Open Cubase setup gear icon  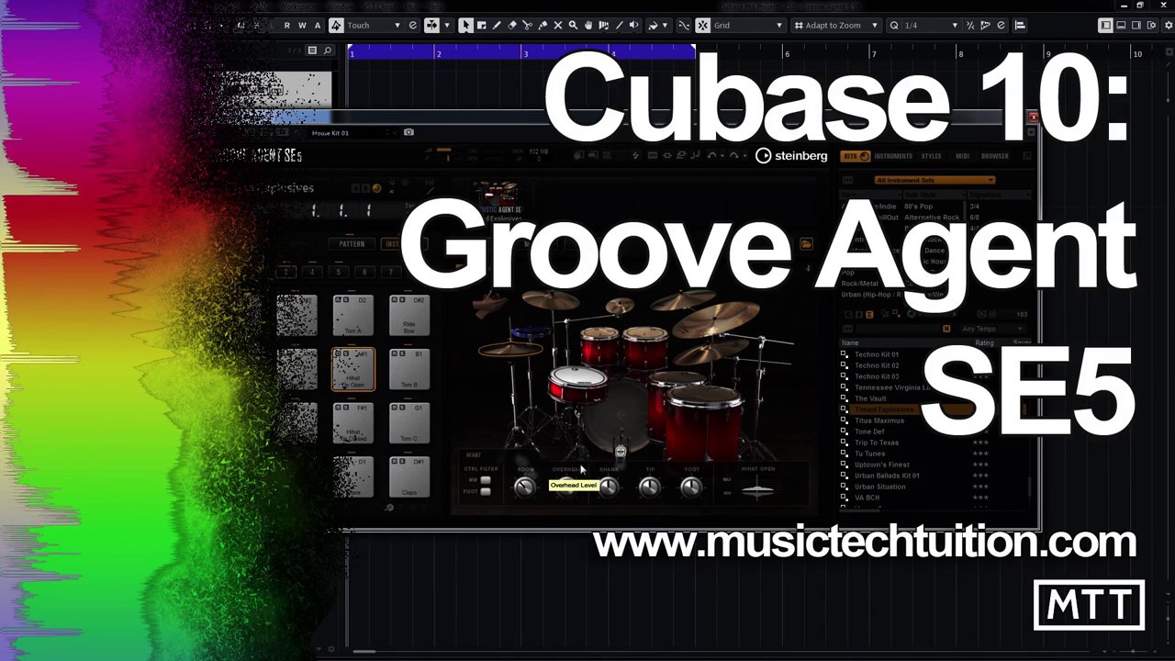pos(1167,25)
